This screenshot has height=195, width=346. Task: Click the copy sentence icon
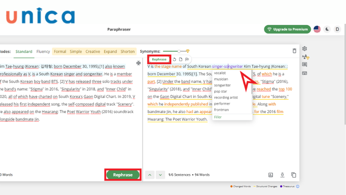[180, 59]
